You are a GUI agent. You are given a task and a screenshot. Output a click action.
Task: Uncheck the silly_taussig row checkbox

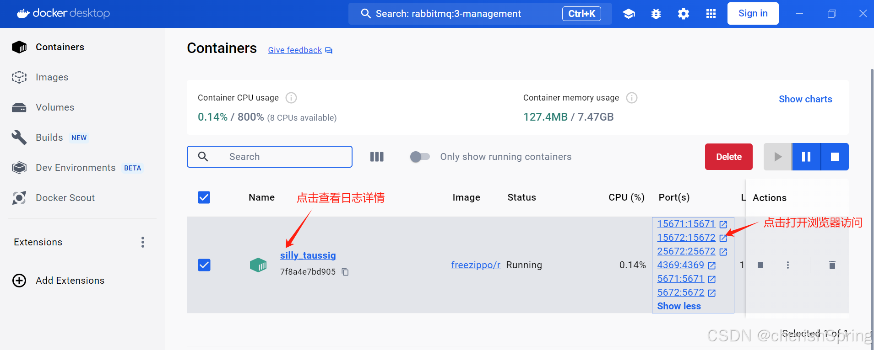click(x=204, y=265)
